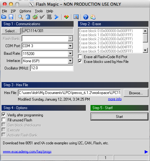Click the grey Erase Flash icon
Viewport: 150px width, 161px height.
(x=49, y=17)
